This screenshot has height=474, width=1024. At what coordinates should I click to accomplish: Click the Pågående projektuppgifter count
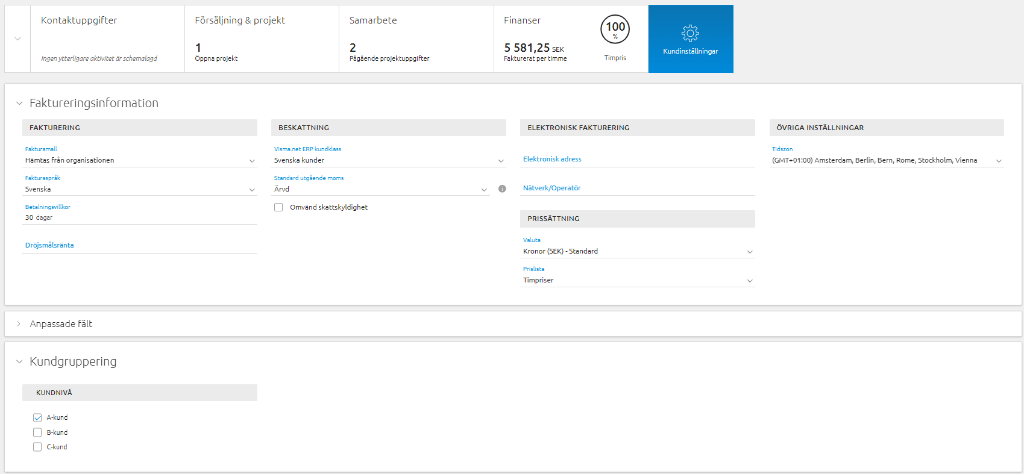(x=353, y=48)
